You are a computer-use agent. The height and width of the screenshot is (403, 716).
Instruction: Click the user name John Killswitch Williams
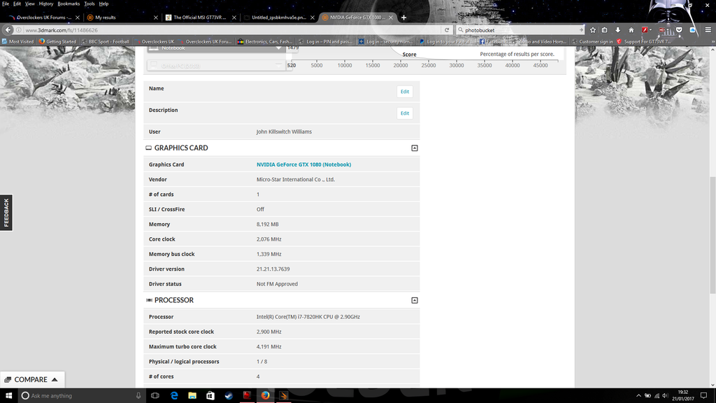[284, 132]
